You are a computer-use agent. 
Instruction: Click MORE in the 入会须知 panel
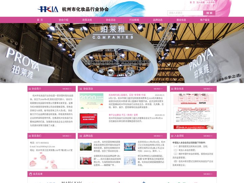[208, 136]
